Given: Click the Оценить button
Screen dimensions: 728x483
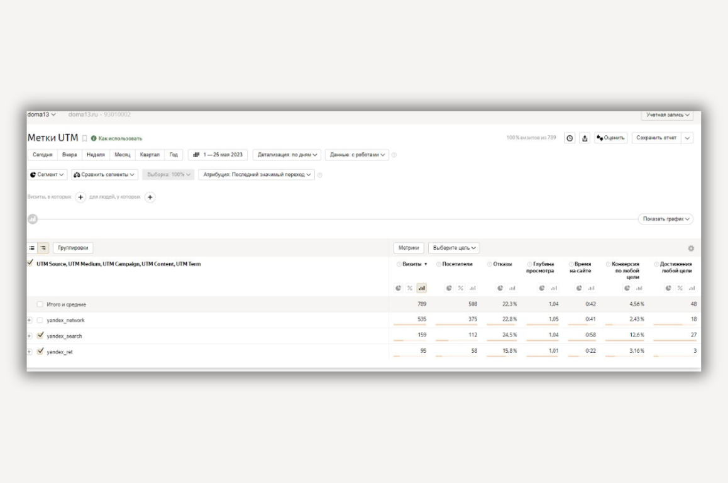Looking at the screenshot, I should (x=611, y=138).
